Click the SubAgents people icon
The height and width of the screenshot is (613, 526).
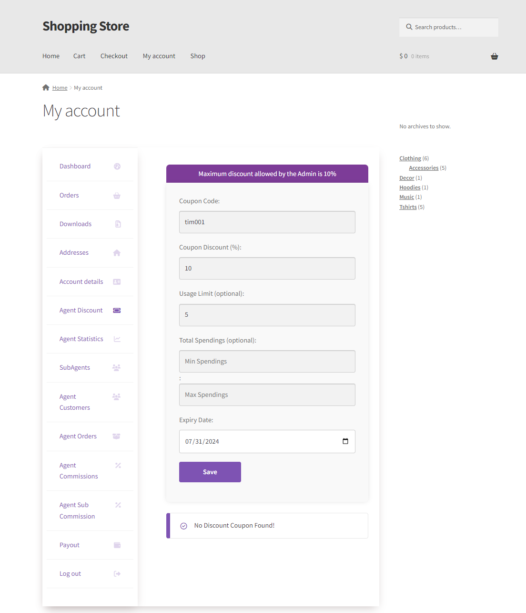[x=116, y=368]
